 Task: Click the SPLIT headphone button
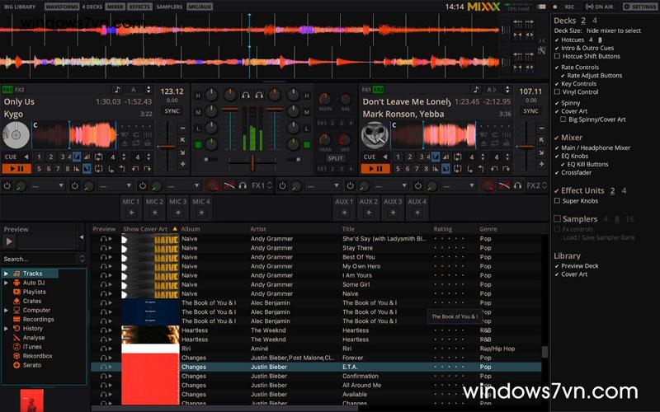[335, 158]
